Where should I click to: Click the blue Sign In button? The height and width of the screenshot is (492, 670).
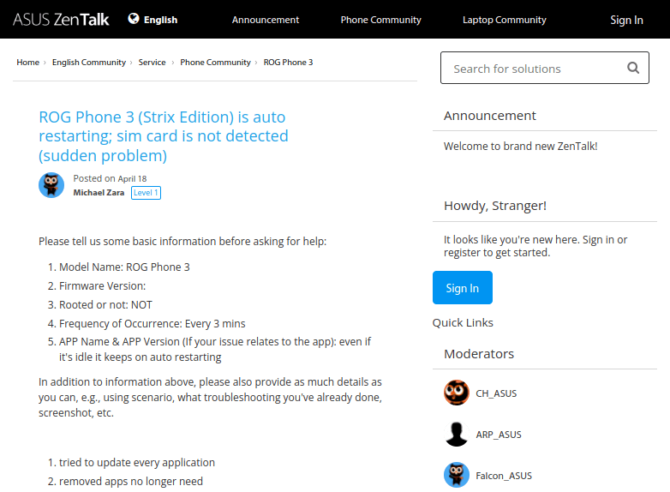pyautogui.click(x=463, y=288)
